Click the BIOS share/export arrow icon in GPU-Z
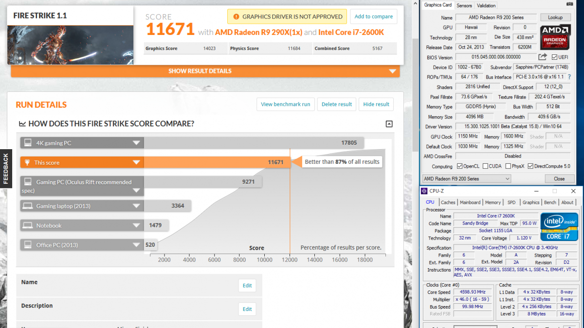 [543, 57]
